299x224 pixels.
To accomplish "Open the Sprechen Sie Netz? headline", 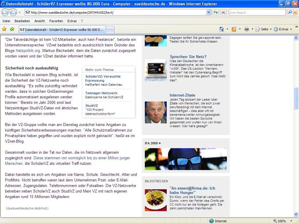I will pyautogui.click(x=188, y=57).
